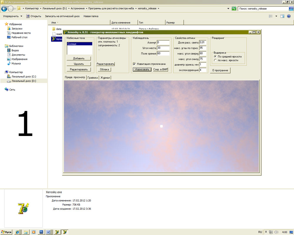
Task: Open the address bar history dropdown
Action: (x=228, y=9)
